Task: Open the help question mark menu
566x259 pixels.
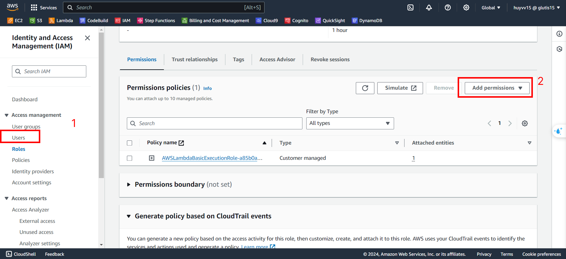Action: [447, 7]
